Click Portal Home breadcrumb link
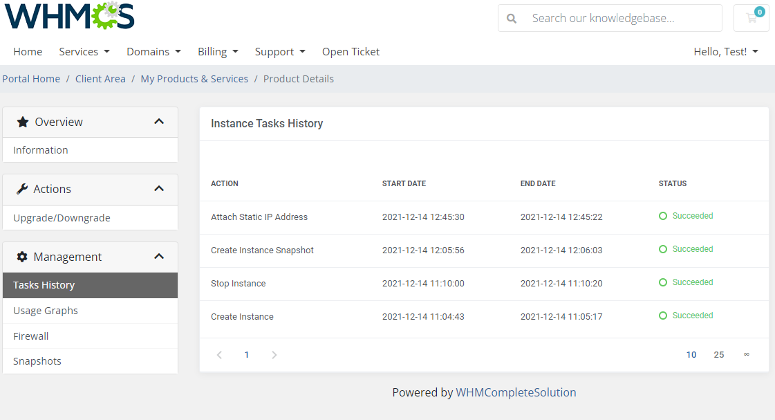 (31, 79)
